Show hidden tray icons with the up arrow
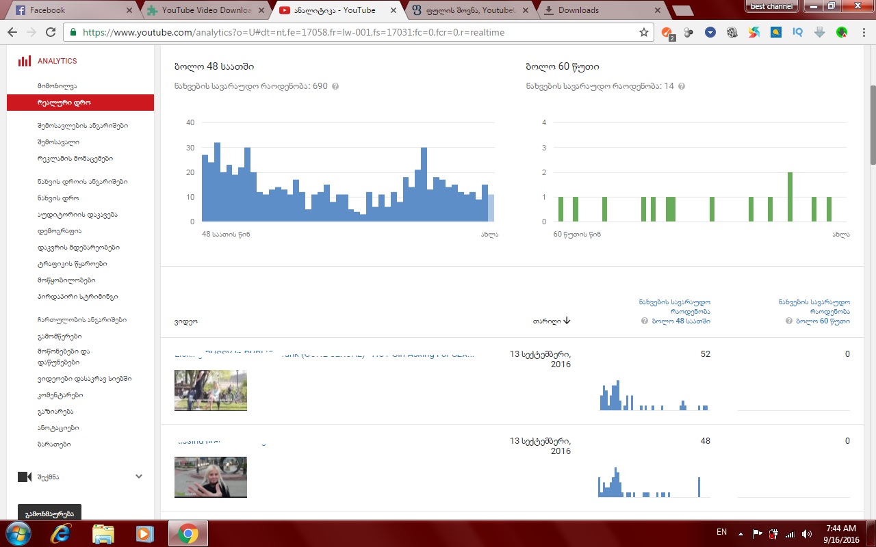This screenshot has width=876, height=547. pos(740,533)
